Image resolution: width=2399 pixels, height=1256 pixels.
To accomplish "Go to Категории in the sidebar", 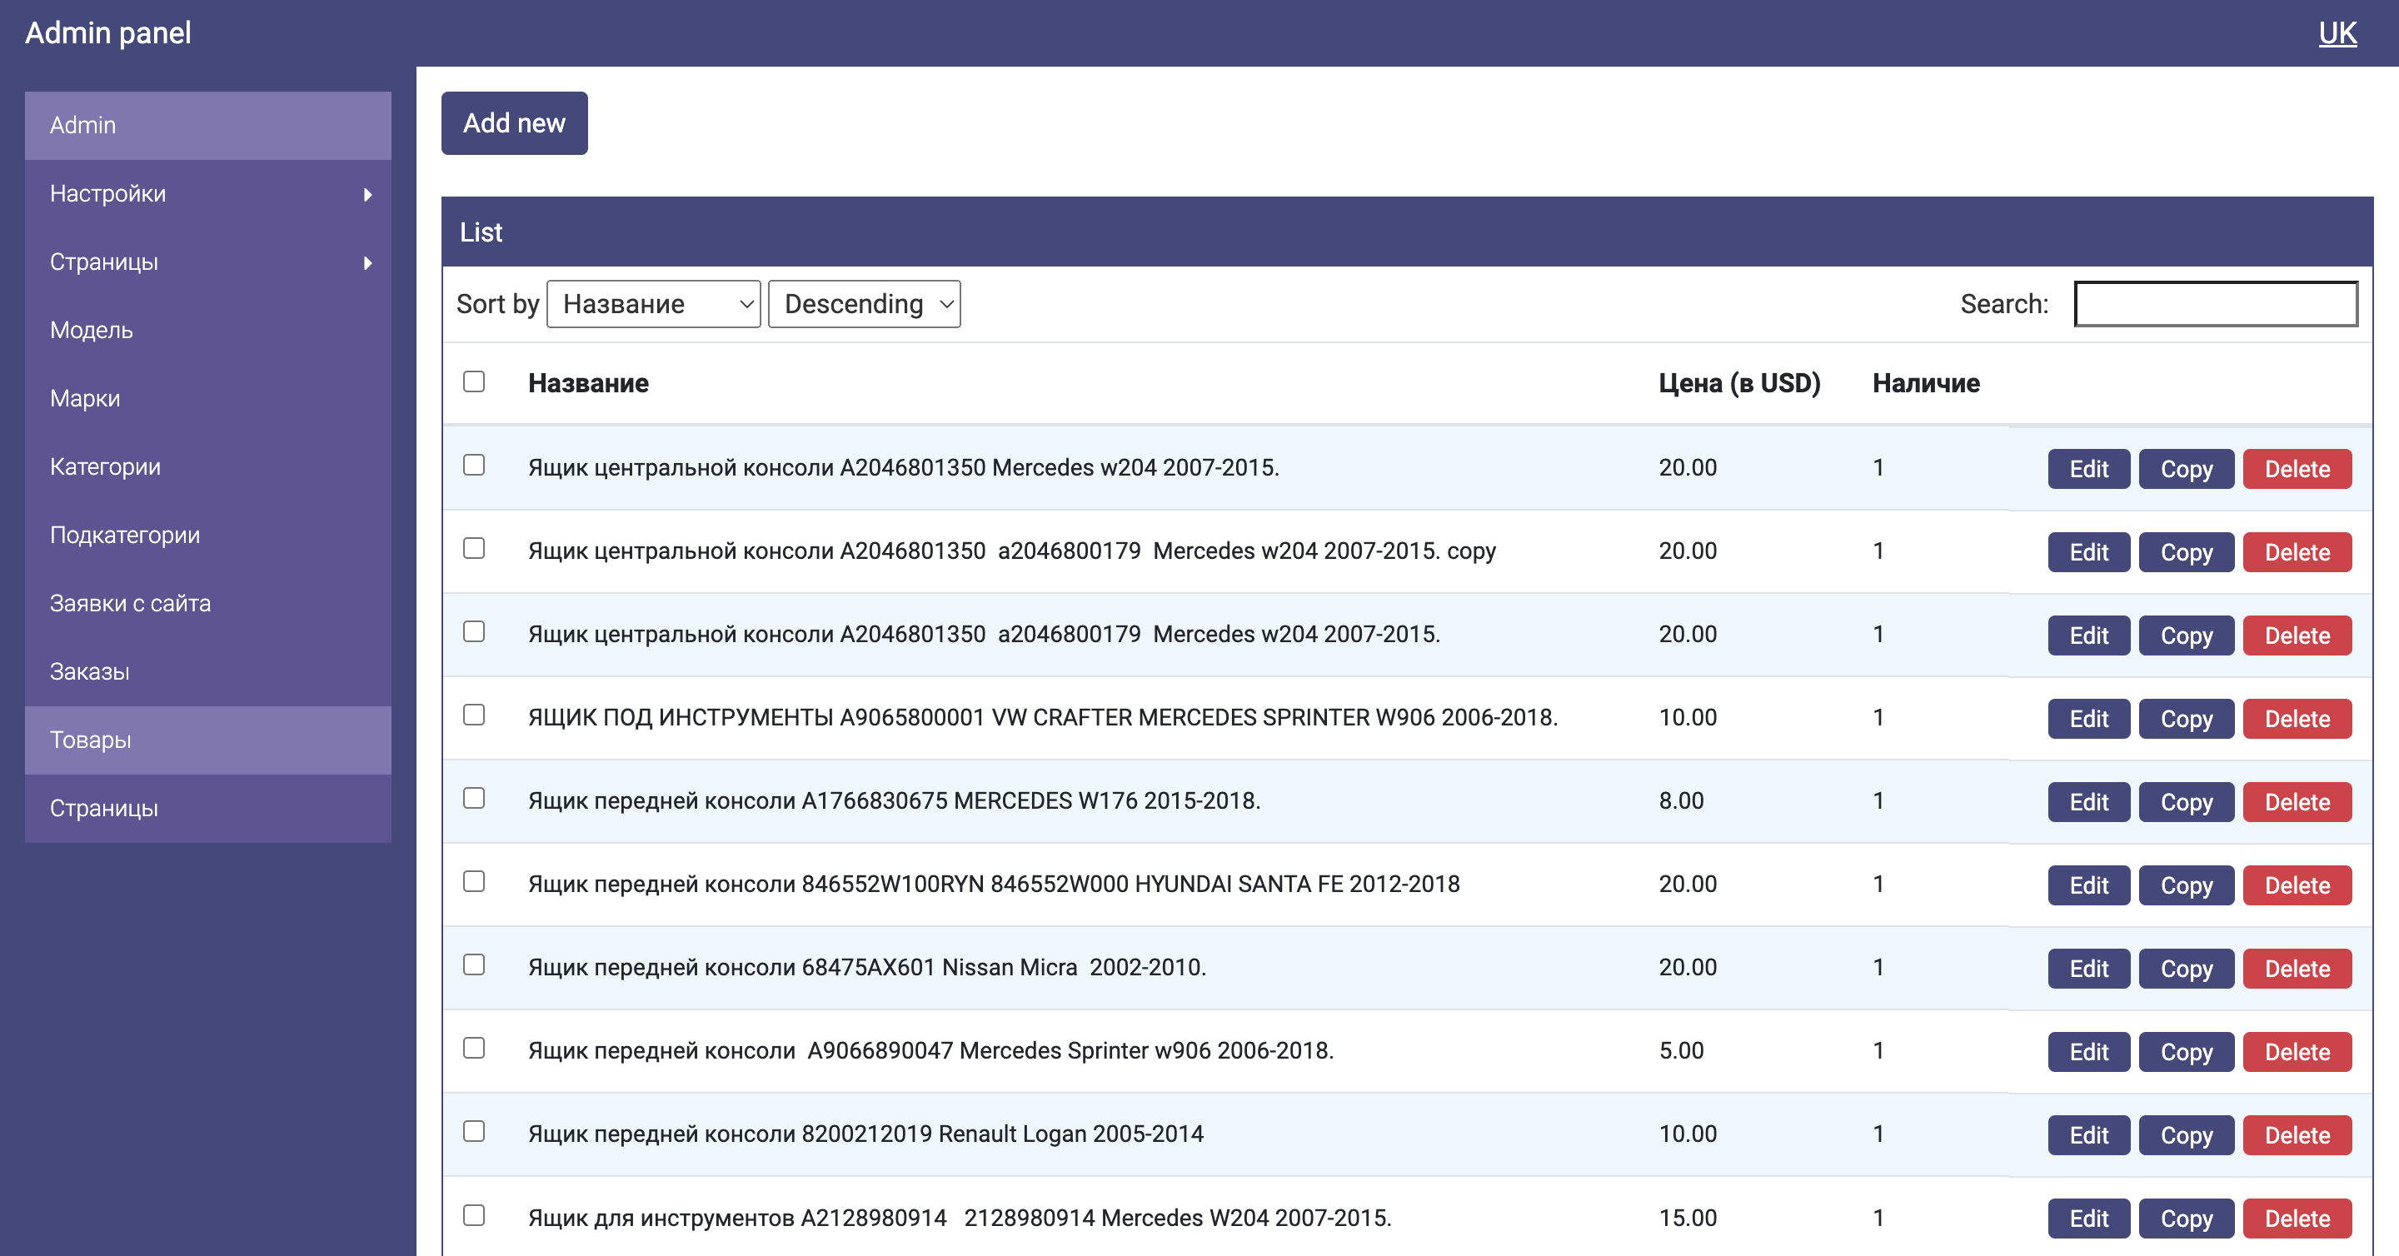I will [207, 466].
